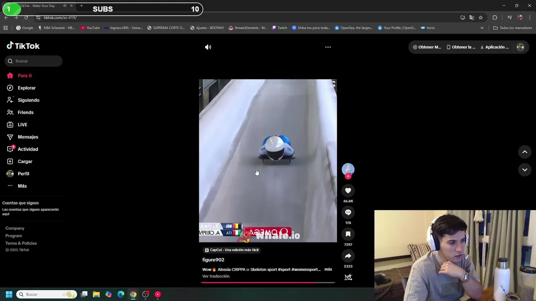
Task: Open the Chrome apps grid in the bookmarks bar
Action: [x=5, y=28]
